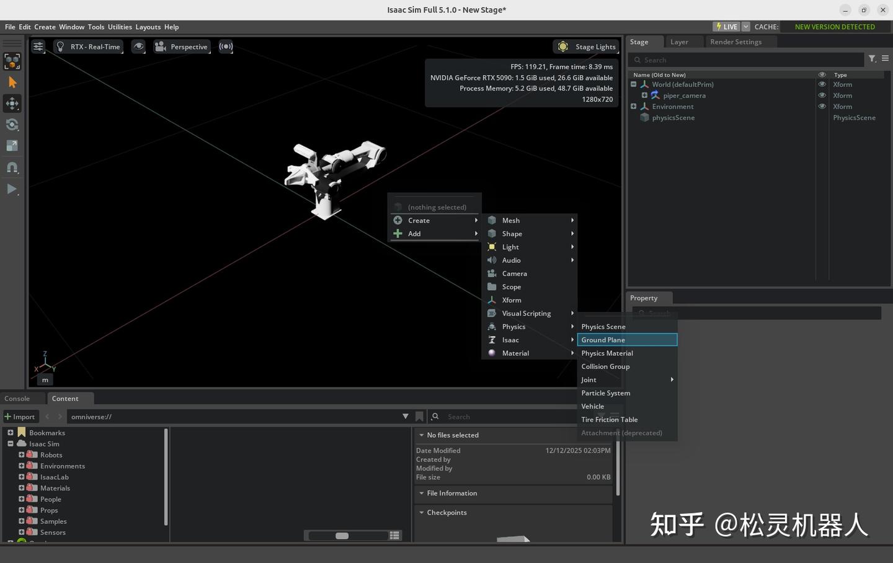Viewport: 893px width, 563px height.
Task: Switch to the Layer tab
Action: click(679, 42)
